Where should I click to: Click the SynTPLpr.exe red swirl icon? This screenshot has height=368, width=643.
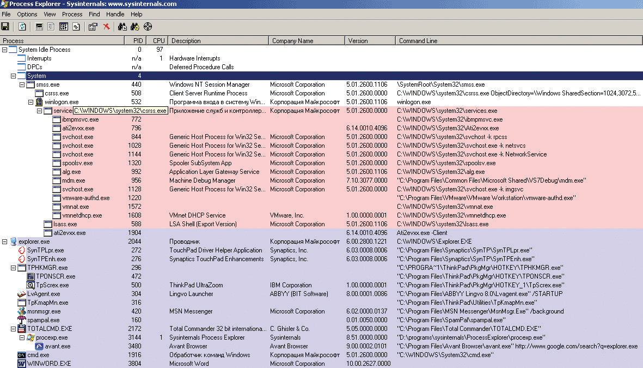[x=22, y=250]
